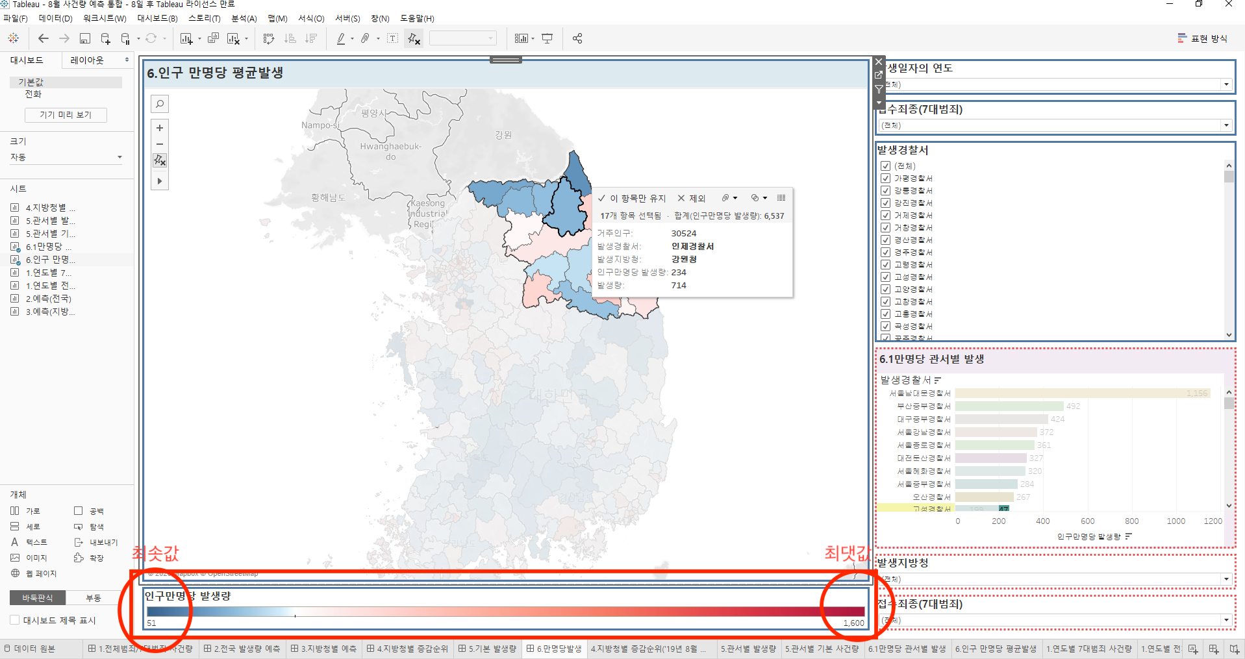Click the map search magnifier button

coord(160,103)
